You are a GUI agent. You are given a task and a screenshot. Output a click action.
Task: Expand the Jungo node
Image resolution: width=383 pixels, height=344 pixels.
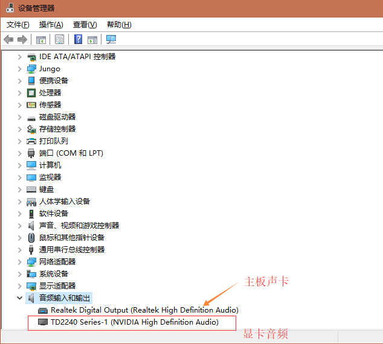20,69
